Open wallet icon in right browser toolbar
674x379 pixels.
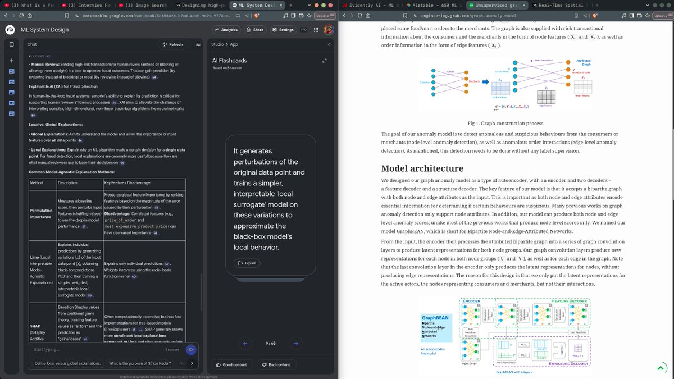click(x=640, y=16)
